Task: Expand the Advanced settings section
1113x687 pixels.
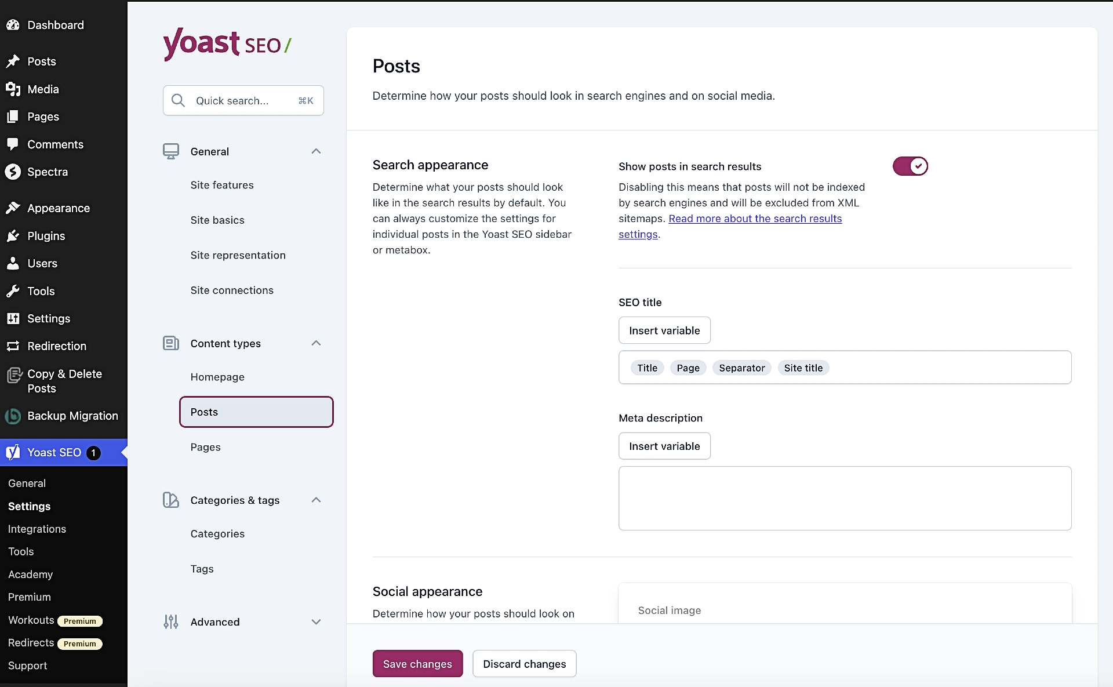Action: click(316, 622)
